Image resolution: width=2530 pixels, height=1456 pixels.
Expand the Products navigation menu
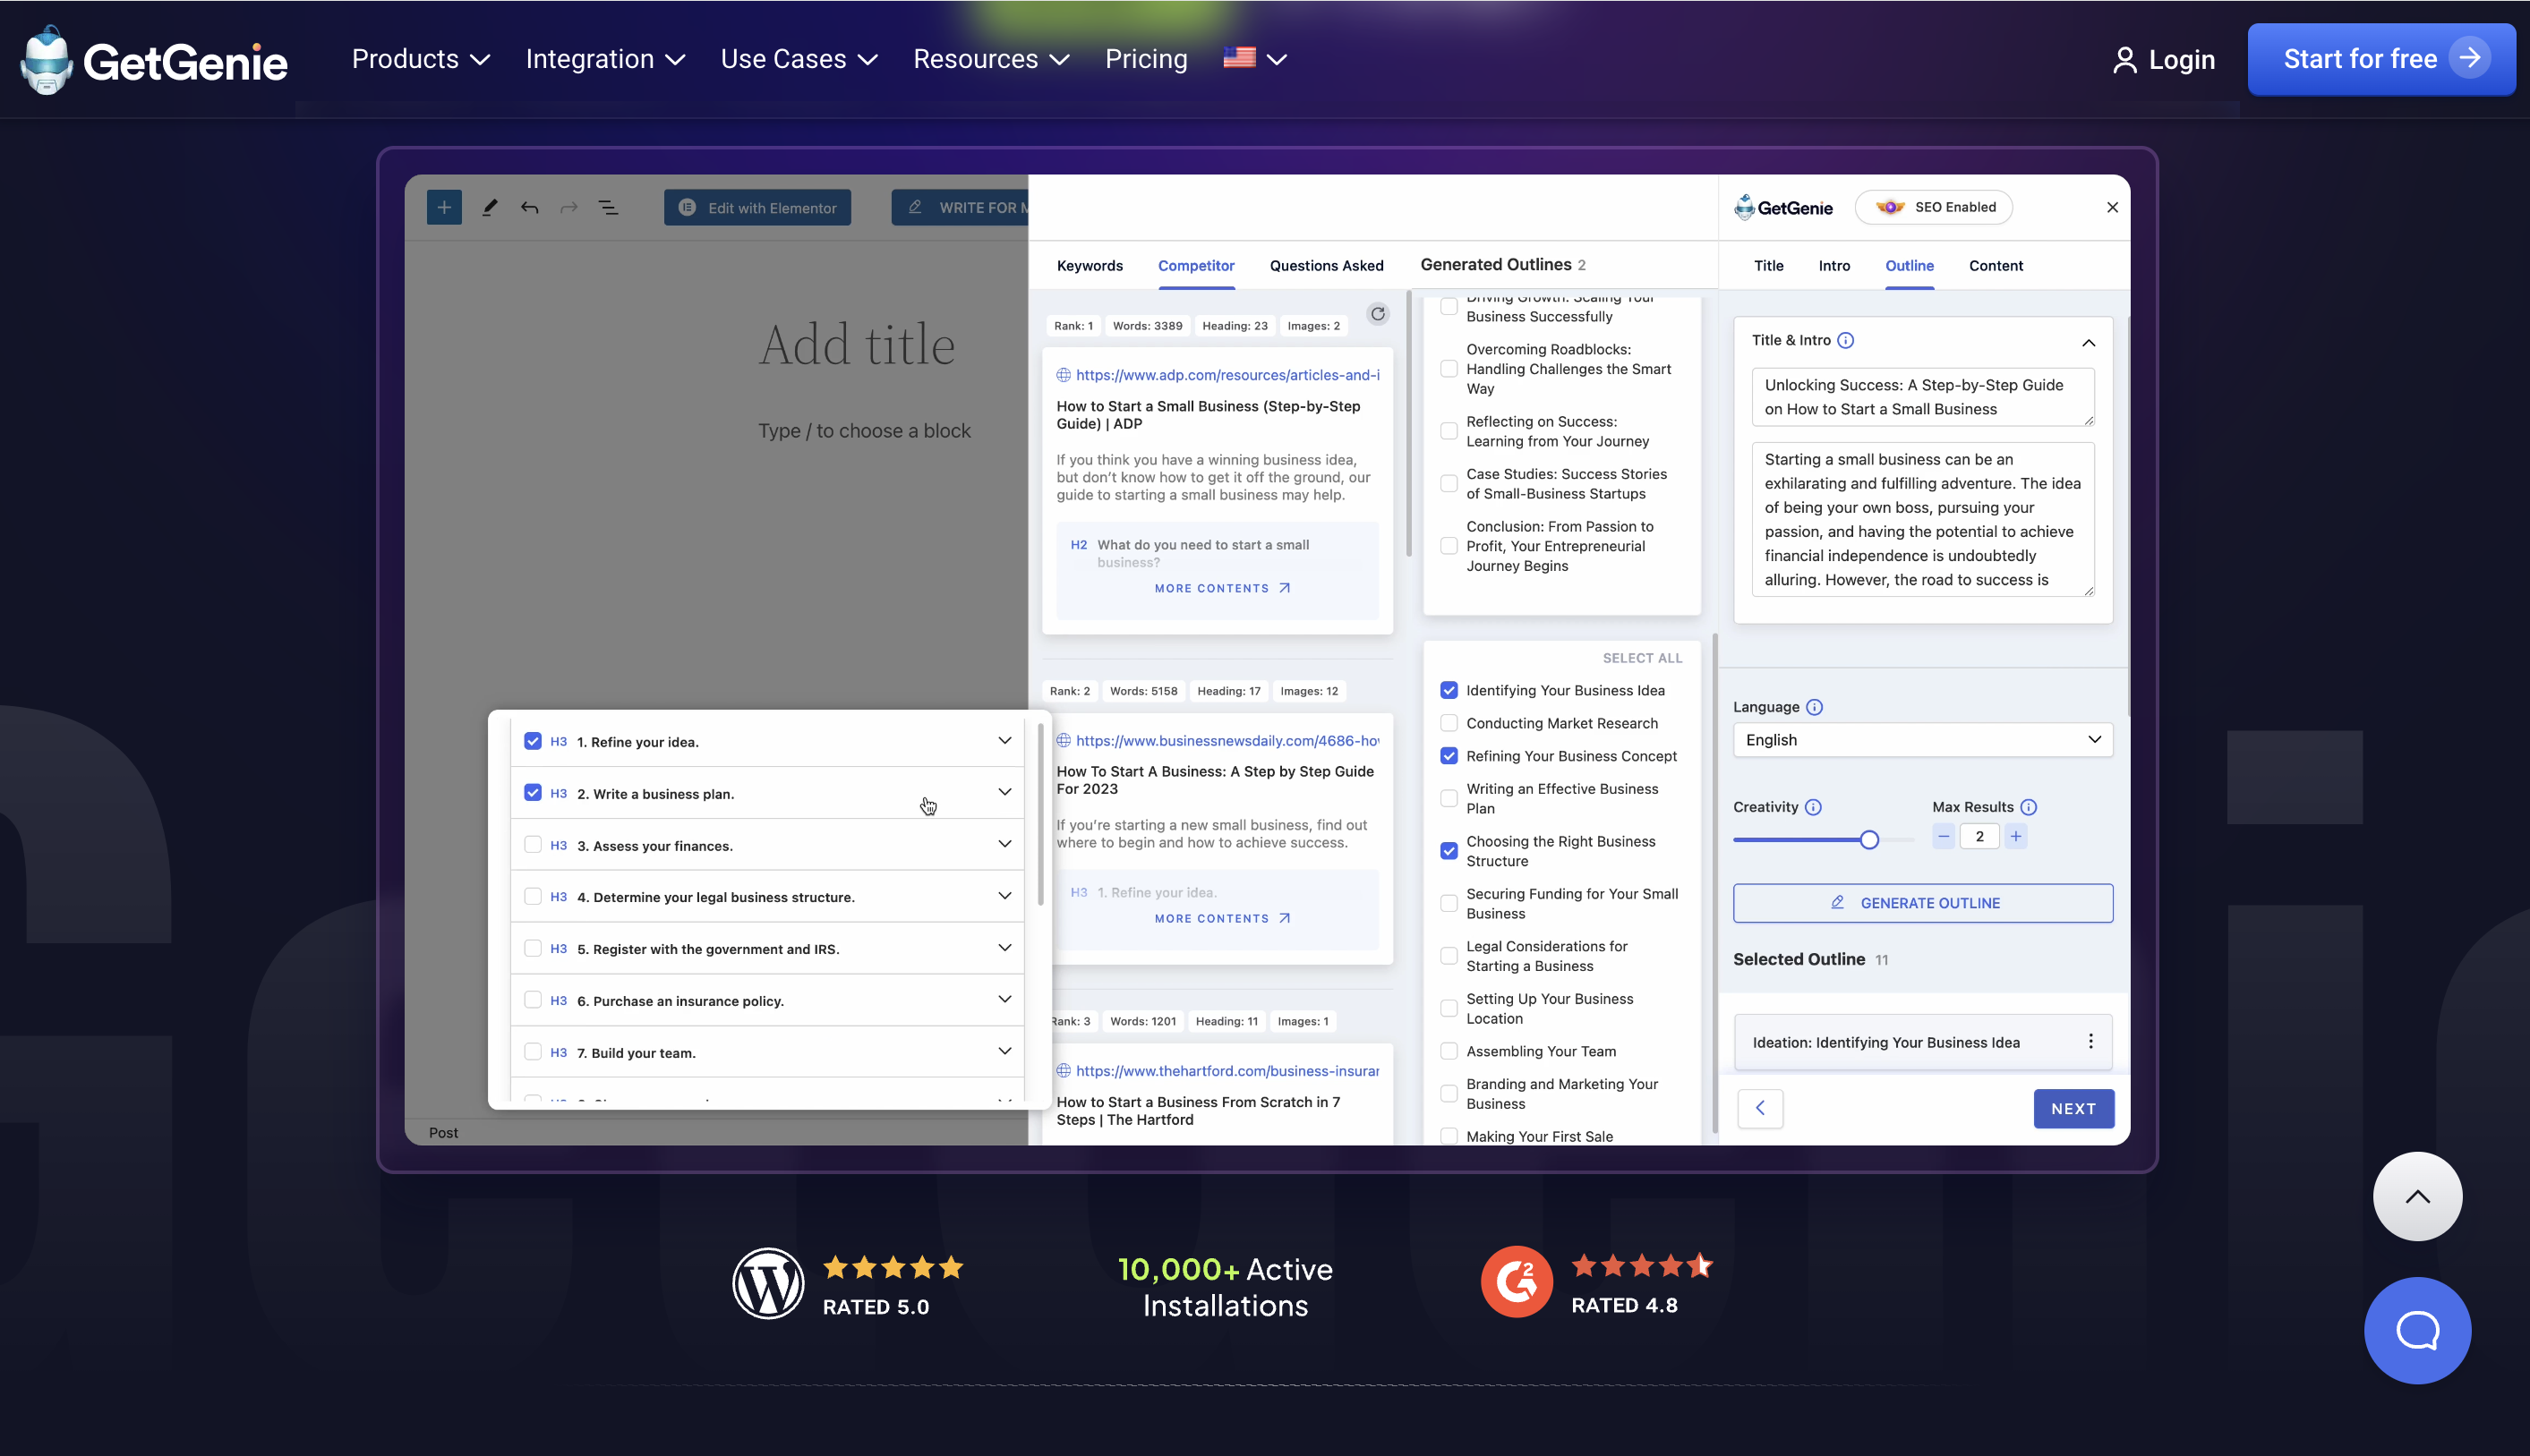click(420, 59)
